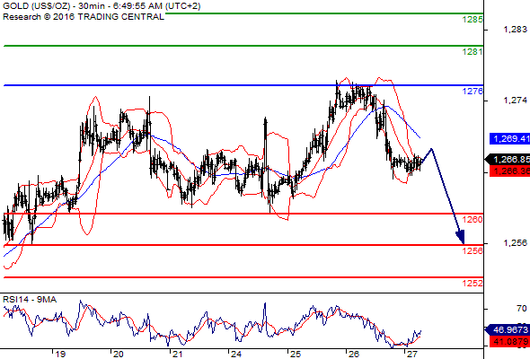Click the blue forecast arrowhead at 1256

461,237
